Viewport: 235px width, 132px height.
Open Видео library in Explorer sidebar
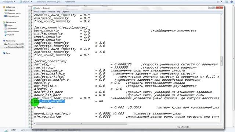point(10,25)
